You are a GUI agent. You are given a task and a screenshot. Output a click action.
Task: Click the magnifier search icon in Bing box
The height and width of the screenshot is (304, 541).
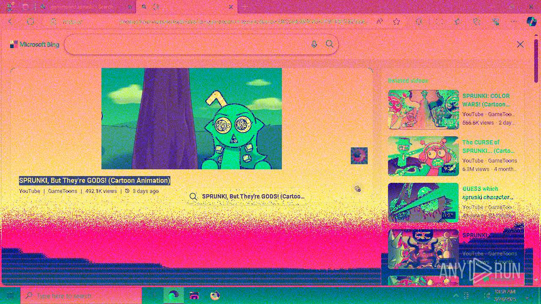click(329, 44)
